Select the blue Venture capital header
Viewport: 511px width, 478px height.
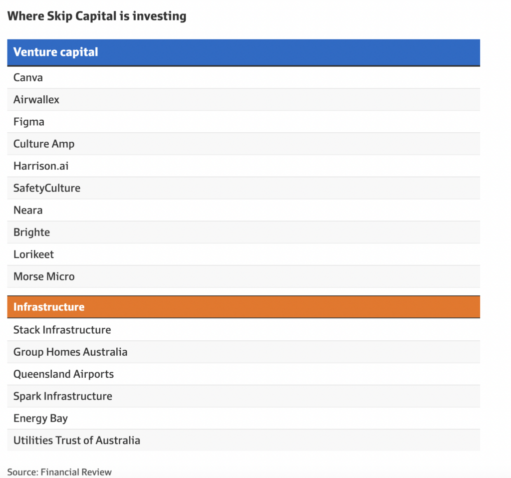click(55, 52)
